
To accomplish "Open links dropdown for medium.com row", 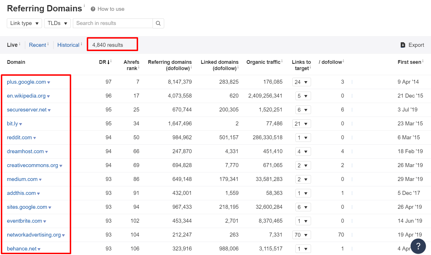I will pyautogui.click(x=303, y=179).
